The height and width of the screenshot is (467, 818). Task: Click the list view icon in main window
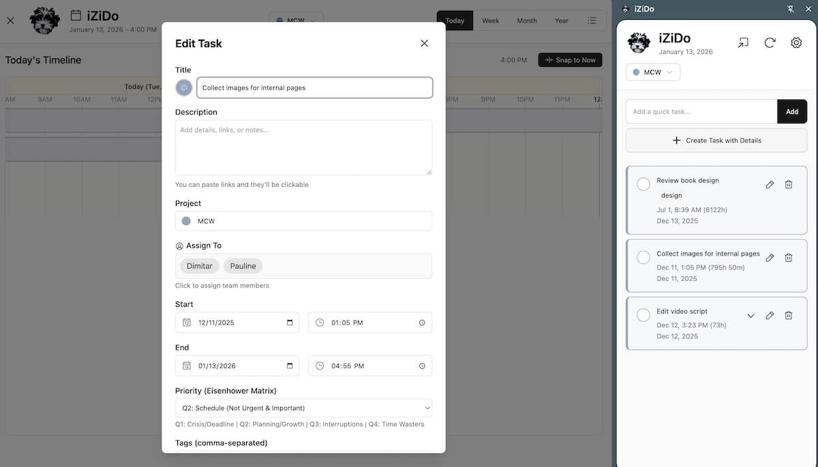click(x=592, y=20)
